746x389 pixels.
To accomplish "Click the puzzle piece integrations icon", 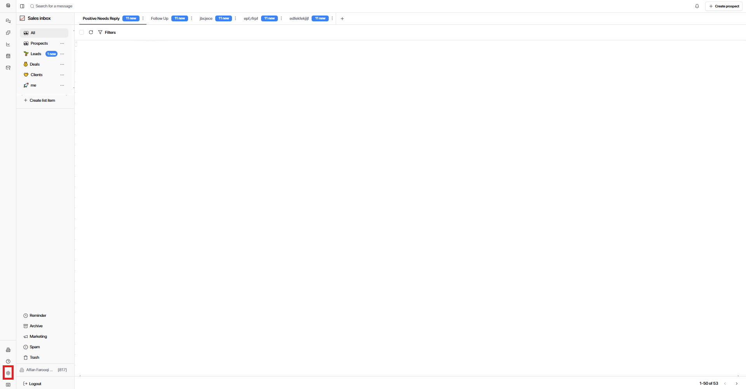I will (x=8, y=33).
